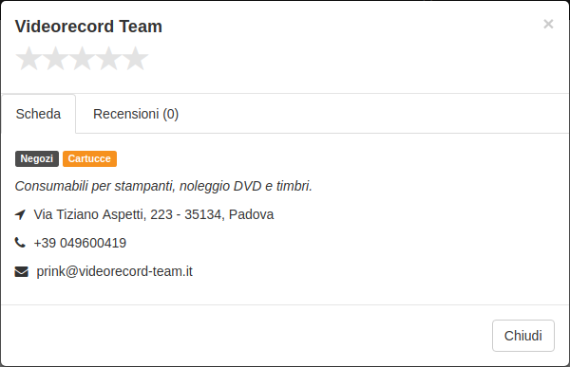570x367 pixels.
Task: Click the email envelope icon
Action: (x=22, y=271)
